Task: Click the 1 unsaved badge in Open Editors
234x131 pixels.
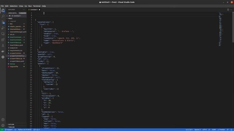Action: (x=23, y=13)
